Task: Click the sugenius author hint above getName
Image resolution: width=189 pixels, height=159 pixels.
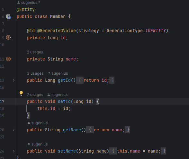Action: (x=38, y=123)
